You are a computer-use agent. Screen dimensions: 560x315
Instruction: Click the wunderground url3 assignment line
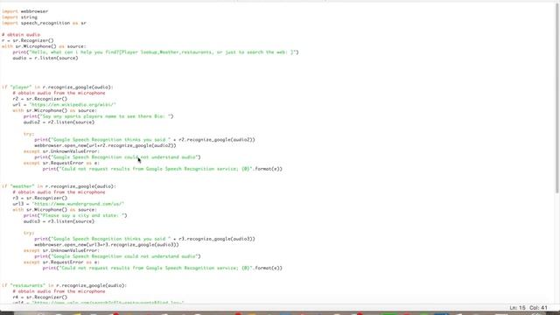point(68,204)
